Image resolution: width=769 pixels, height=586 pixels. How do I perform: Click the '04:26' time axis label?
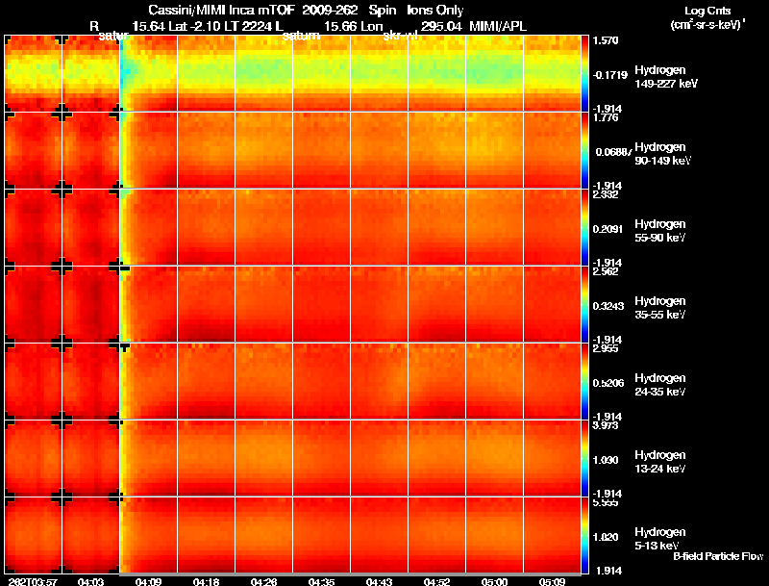(x=263, y=581)
